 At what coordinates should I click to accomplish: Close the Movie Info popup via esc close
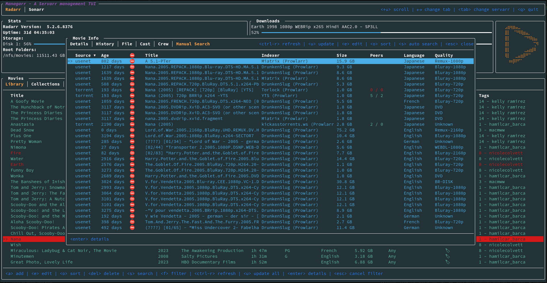tap(459, 44)
